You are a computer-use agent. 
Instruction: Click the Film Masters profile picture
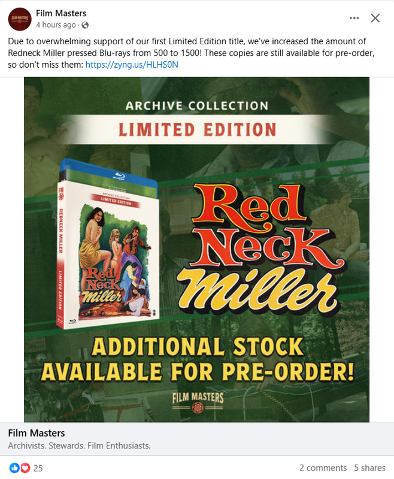(20, 19)
